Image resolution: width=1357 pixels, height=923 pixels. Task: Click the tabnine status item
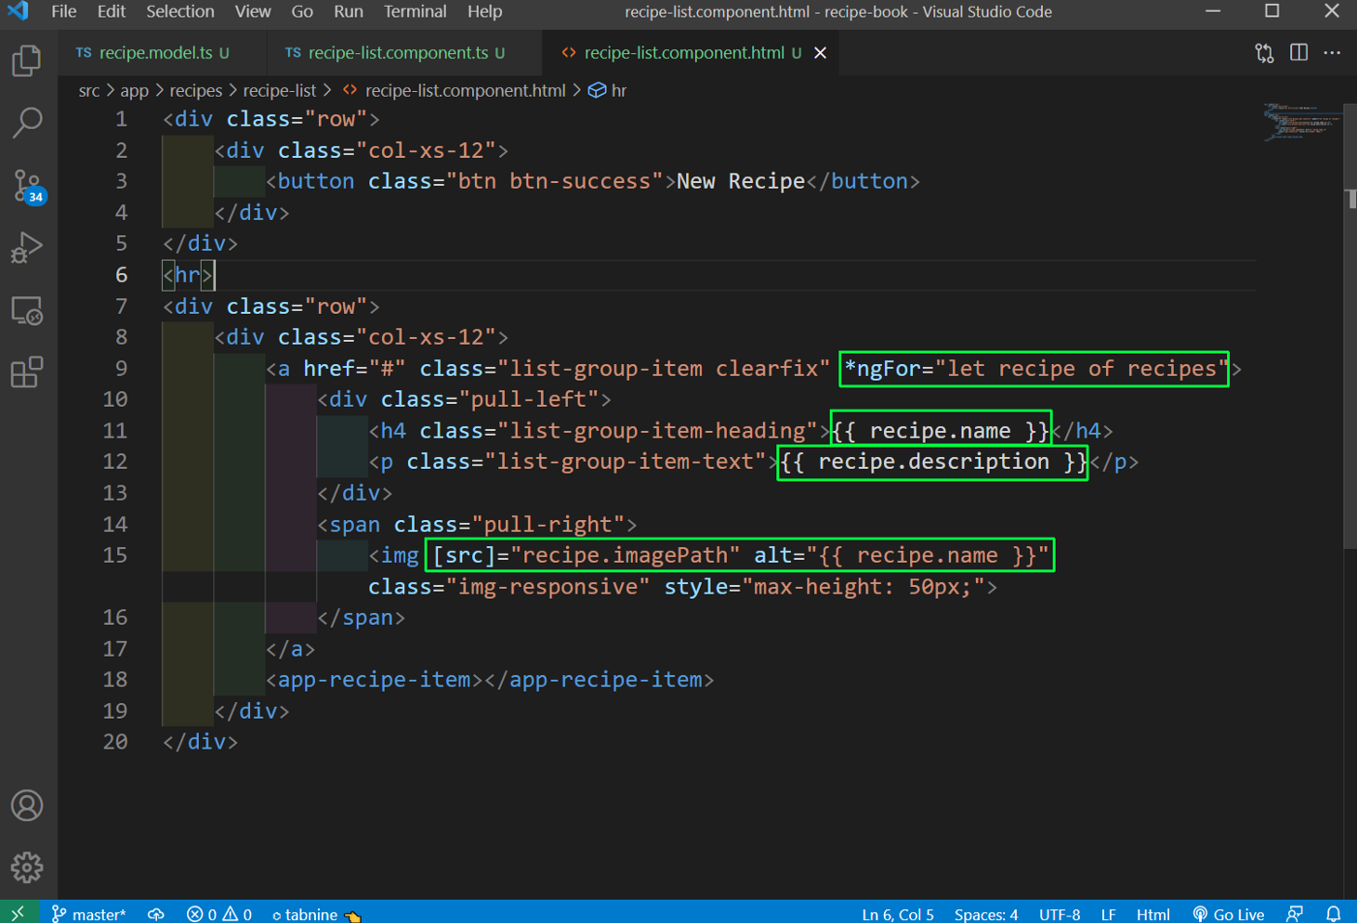click(x=316, y=913)
